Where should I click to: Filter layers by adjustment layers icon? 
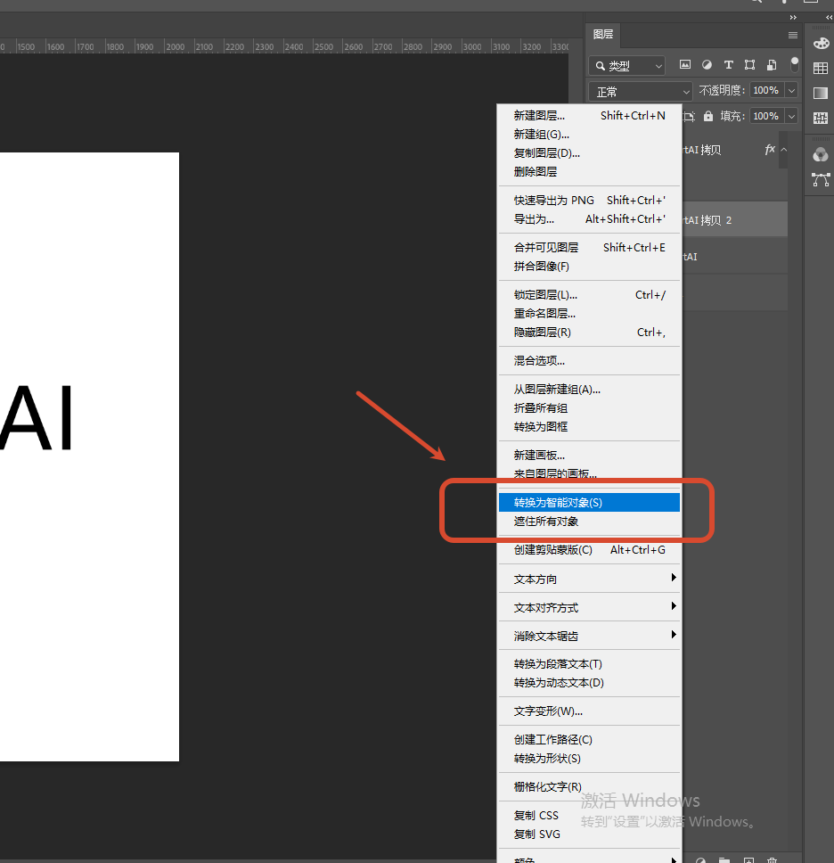707,65
